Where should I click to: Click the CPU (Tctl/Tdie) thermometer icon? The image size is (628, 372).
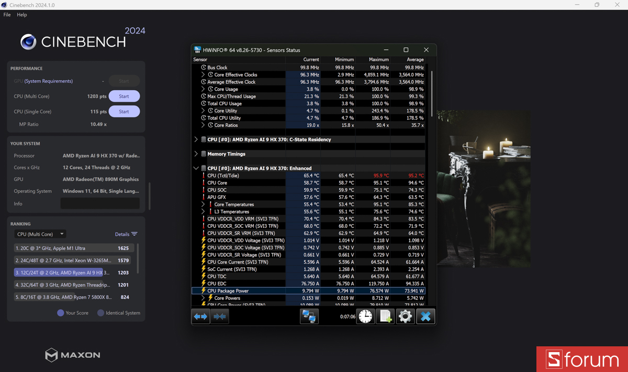pyautogui.click(x=204, y=176)
